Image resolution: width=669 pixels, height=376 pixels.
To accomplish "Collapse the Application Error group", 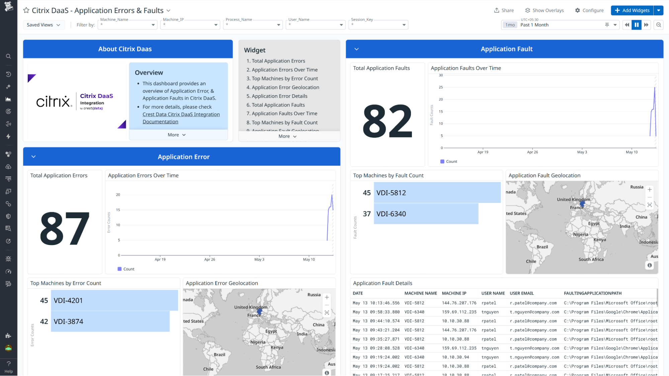I will point(33,157).
